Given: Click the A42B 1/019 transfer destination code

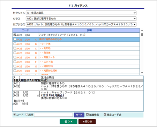Looking at the screenshot, I should (20, 104).
